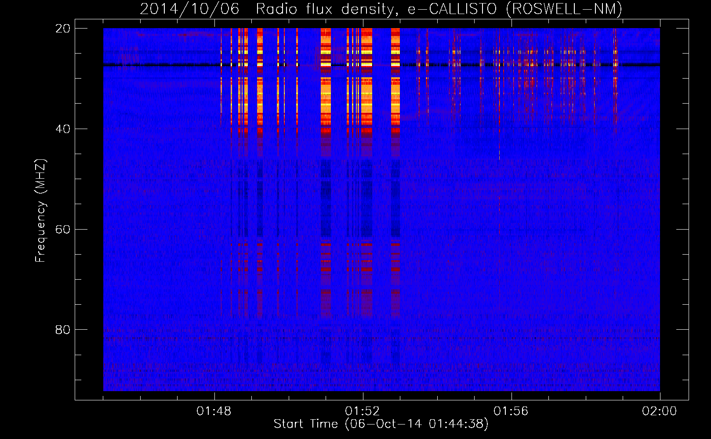
Task: Click the 01:52 time tick label
Action: pos(363,411)
